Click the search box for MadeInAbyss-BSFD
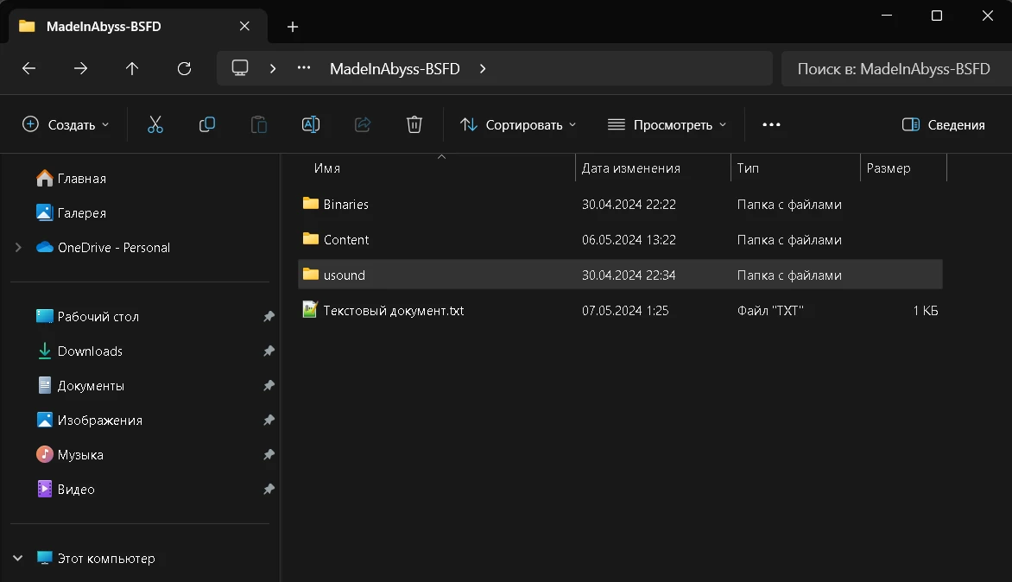This screenshot has width=1012, height=582. [893, 68]
